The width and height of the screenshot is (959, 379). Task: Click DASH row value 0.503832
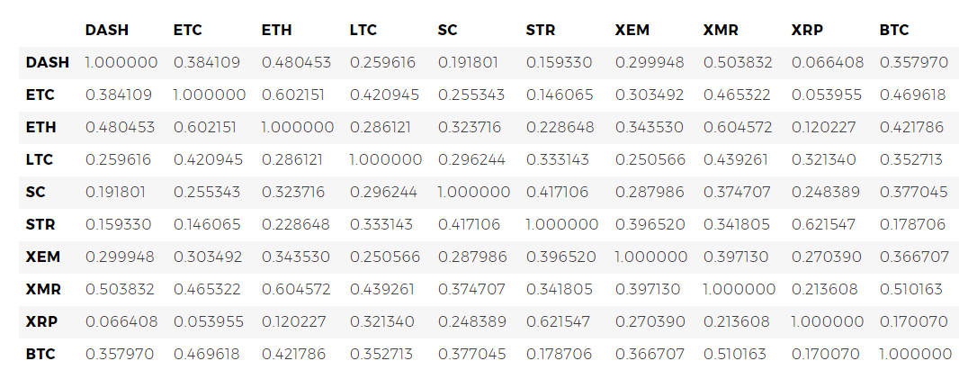(738, 62)
